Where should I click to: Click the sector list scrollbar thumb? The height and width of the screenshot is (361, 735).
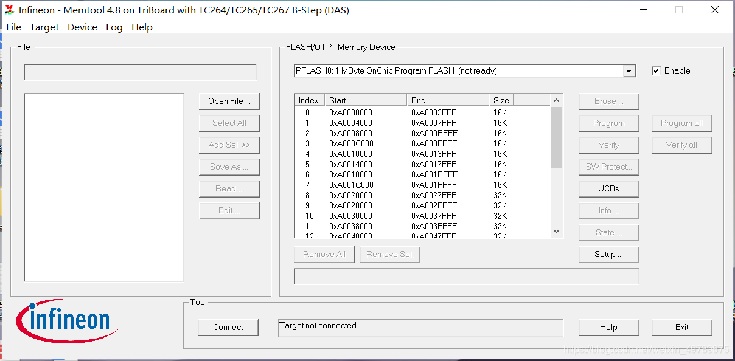tap(556, 137)
